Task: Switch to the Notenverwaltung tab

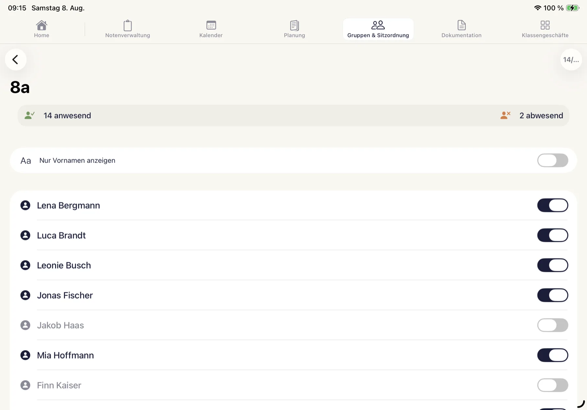Action: click(x=128, y=29)
